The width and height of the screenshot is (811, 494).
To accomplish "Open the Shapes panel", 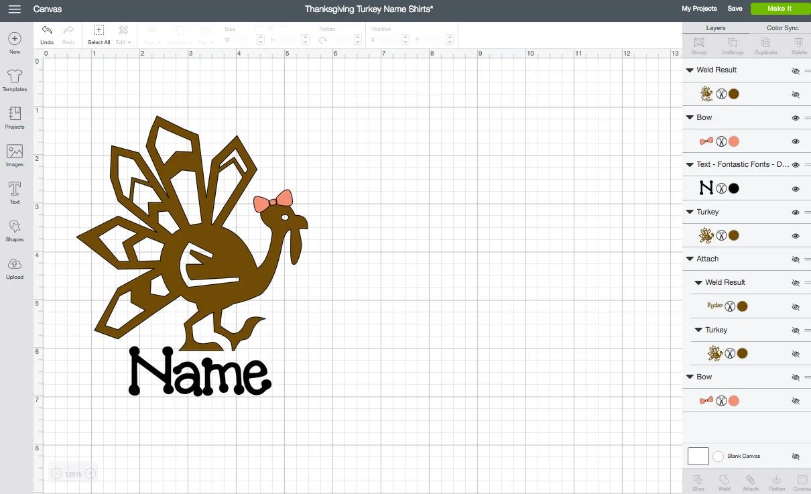I will [15, 231].
